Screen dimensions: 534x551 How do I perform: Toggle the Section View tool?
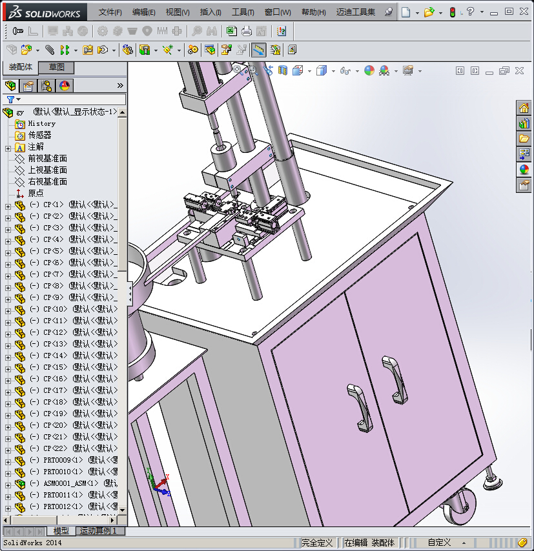pyautogui.click(x=282, y=70)
